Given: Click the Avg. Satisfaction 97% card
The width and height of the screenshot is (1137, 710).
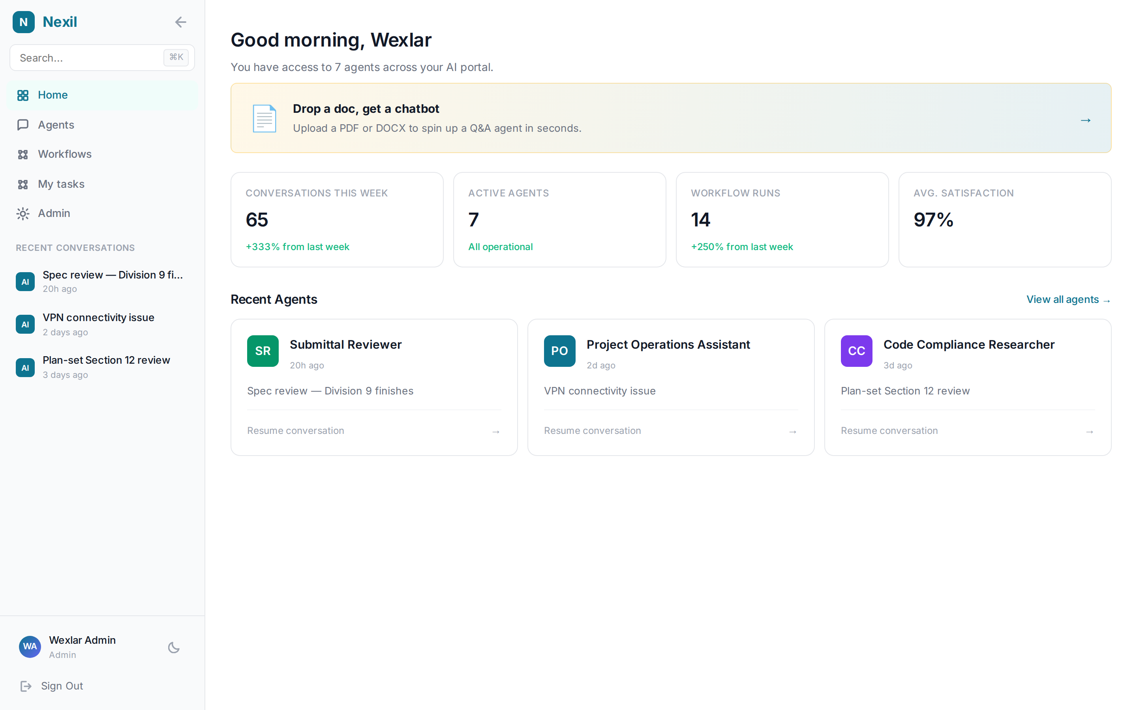Looking at the screenshot, I should [x=1005, y=220].
